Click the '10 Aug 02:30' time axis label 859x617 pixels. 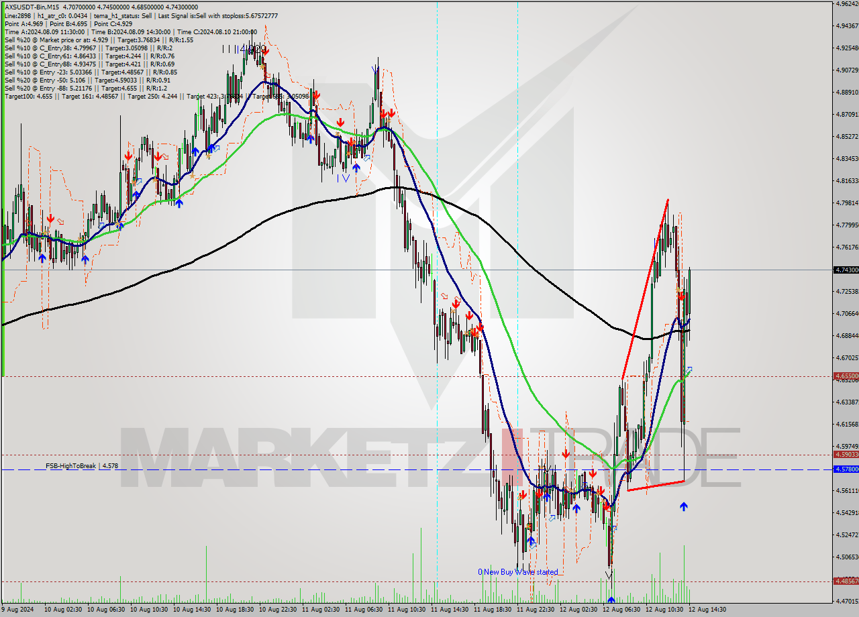coord(63,610)
